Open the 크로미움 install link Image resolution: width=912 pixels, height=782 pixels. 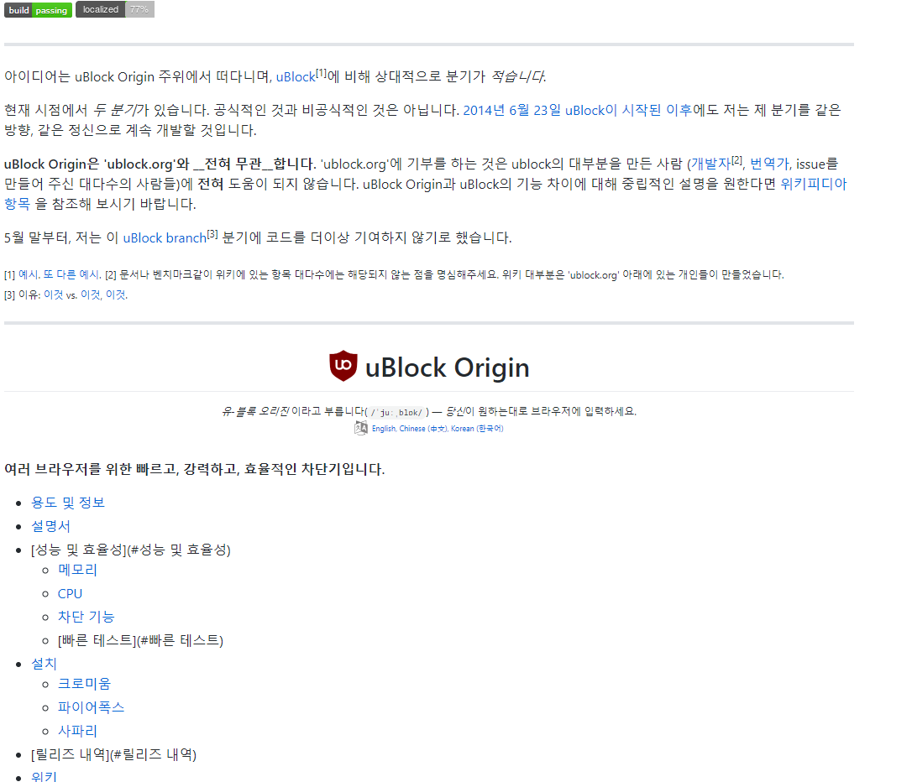click(x=84, y=683)
